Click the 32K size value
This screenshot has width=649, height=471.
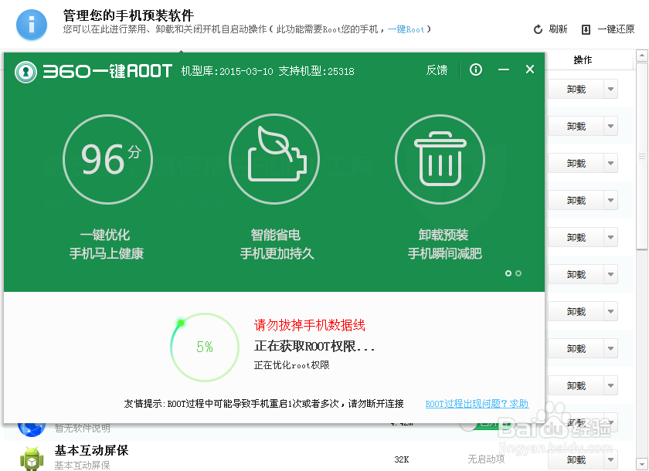tap(402, 459)
